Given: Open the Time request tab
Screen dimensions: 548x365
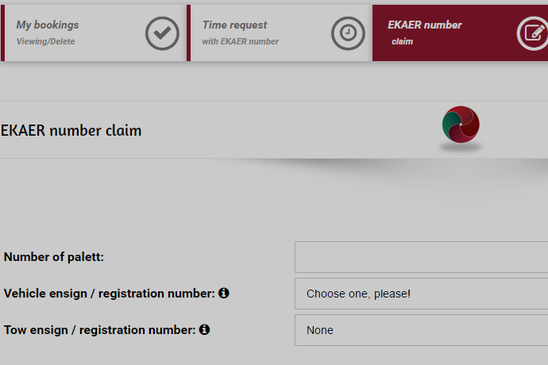Looking at the screenshot, I should pos(234,25).
